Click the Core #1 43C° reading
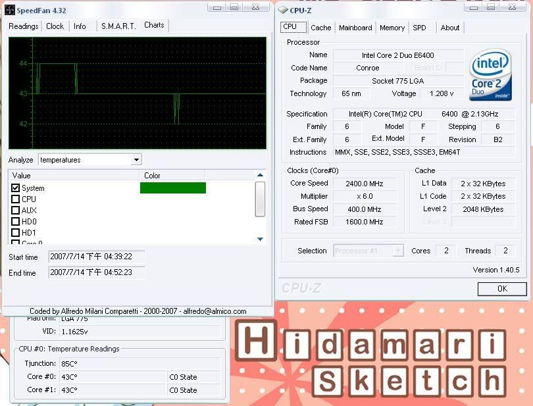533x406 pixels. point(112,390)
